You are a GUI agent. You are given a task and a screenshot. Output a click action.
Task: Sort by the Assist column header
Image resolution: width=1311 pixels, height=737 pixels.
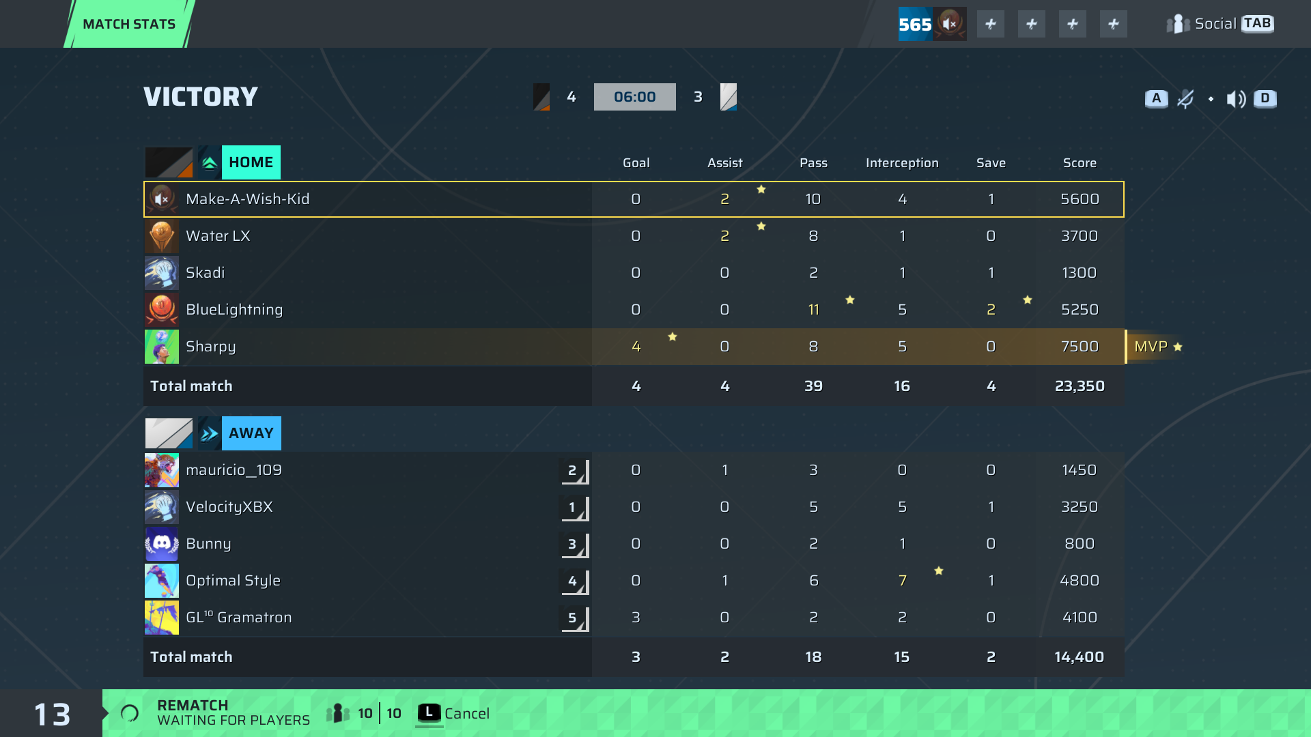tap(724, 163)
